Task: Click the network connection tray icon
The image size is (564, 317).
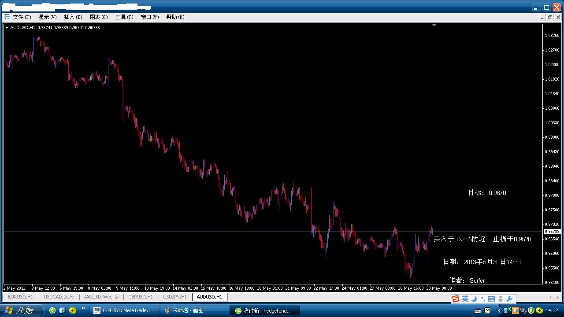Action: [x=507, y=310]
